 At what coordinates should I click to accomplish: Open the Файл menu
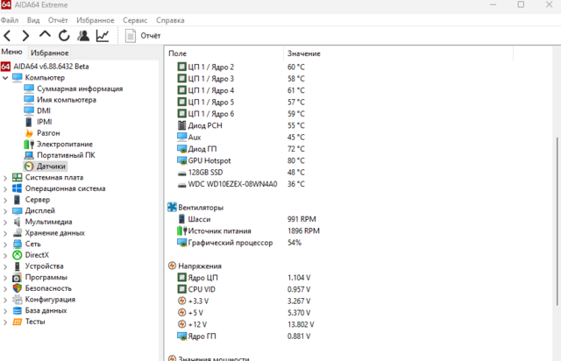tap(9, 19)
